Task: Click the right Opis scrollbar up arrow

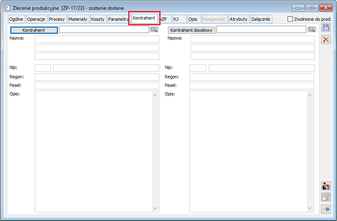Action: [310, 95]
